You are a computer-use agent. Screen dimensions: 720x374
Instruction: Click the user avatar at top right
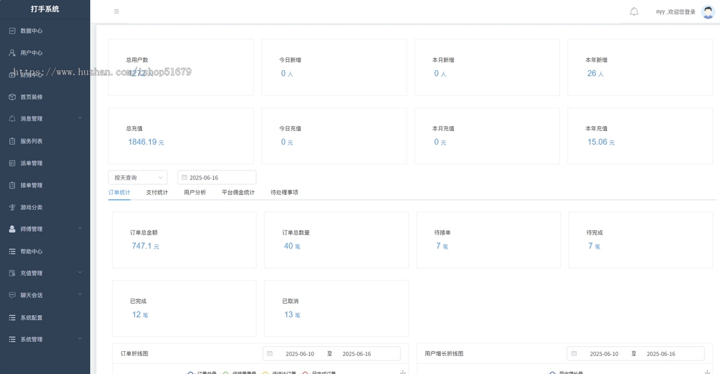click(x=708, y=11)
